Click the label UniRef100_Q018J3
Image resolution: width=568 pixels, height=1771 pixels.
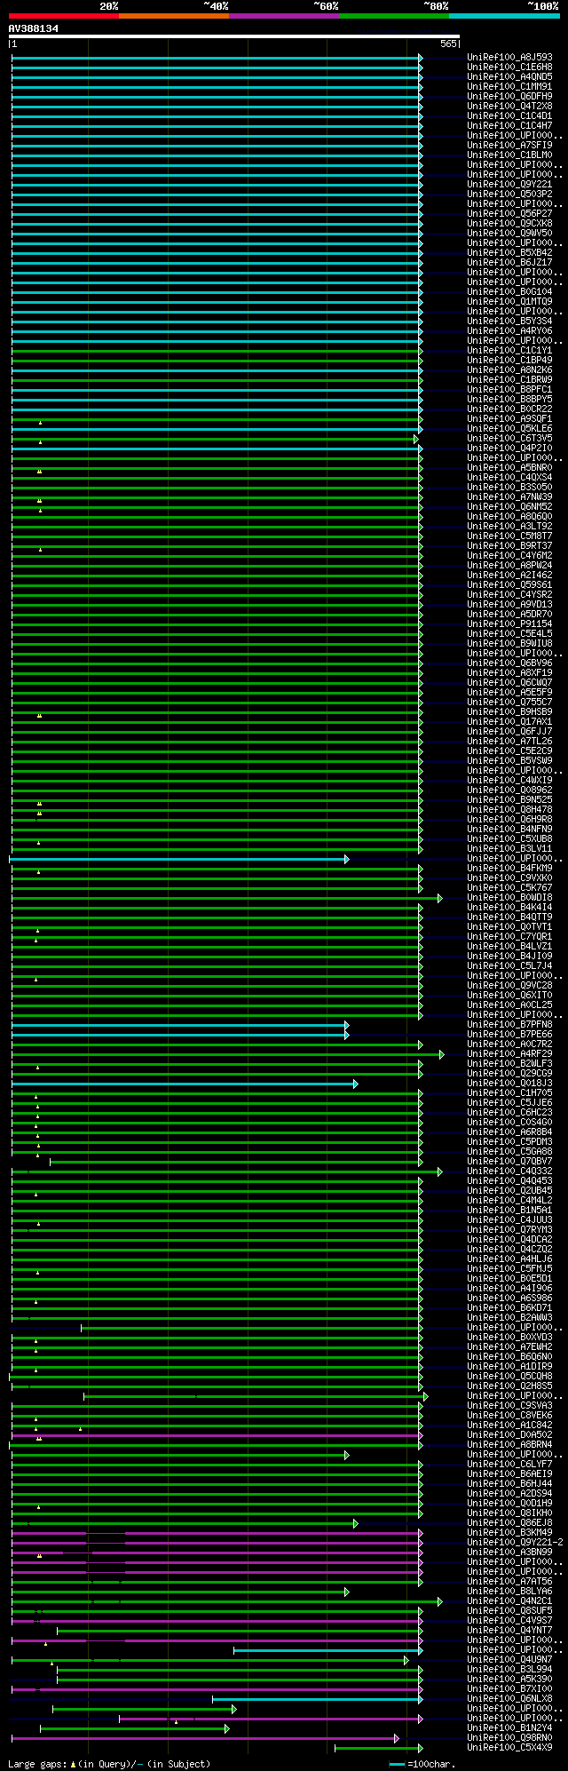pyautogui.click(x=509, y=1083)
